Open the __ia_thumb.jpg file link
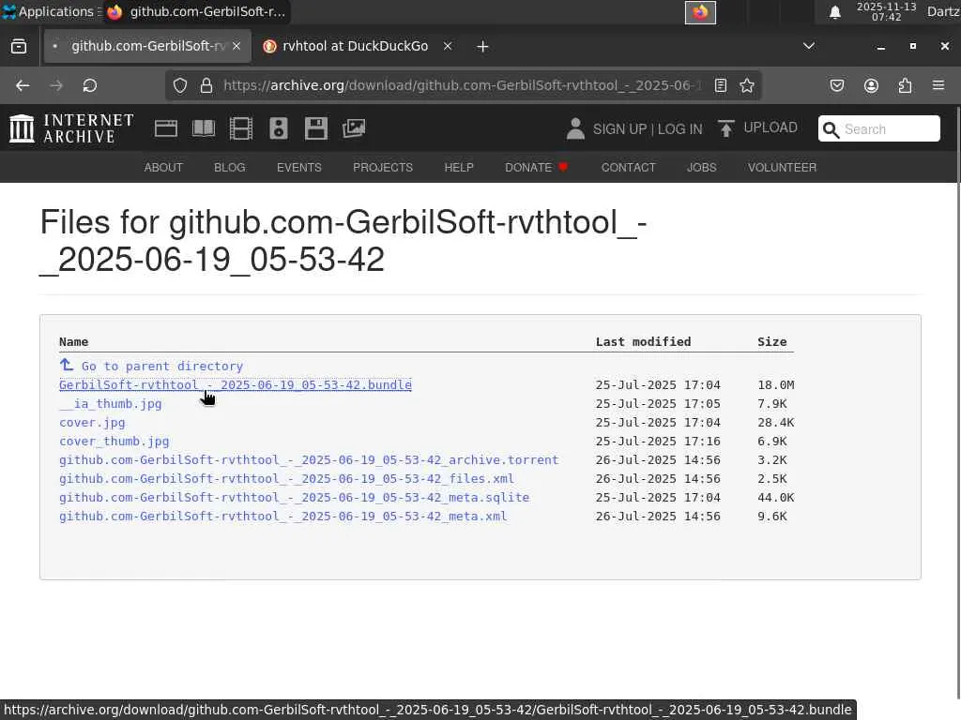The width and height of the screenshot is (961, 720). pyautogui.click(x=111, y=404)
